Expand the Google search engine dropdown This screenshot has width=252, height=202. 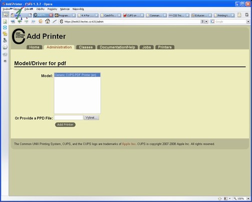(248, 22)
